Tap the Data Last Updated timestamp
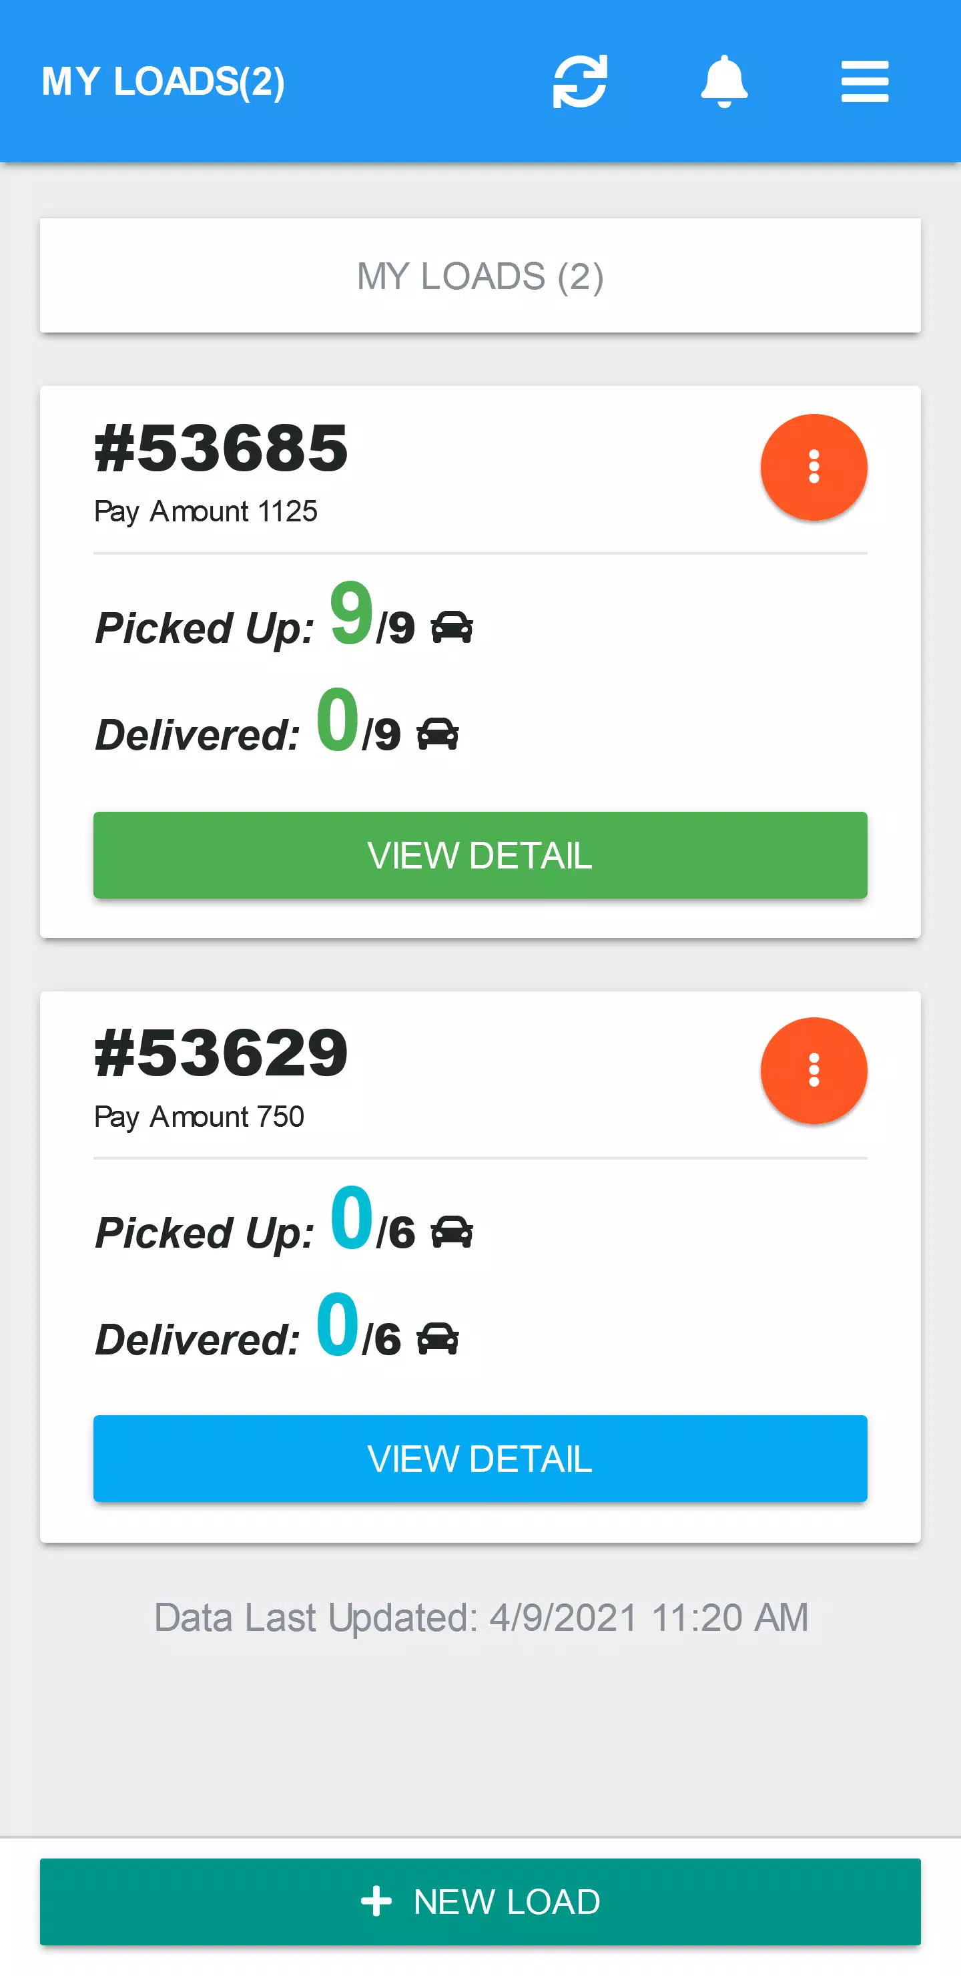This screenshot has width=961, height=1976. pos(481,1618)
